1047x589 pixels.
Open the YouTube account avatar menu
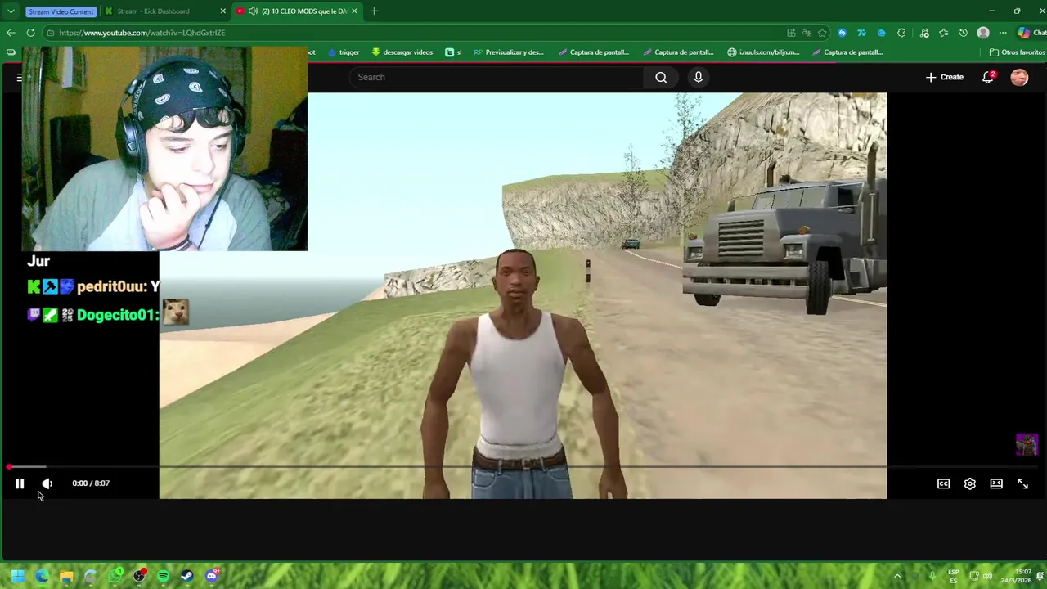(x=1019, y=77)
